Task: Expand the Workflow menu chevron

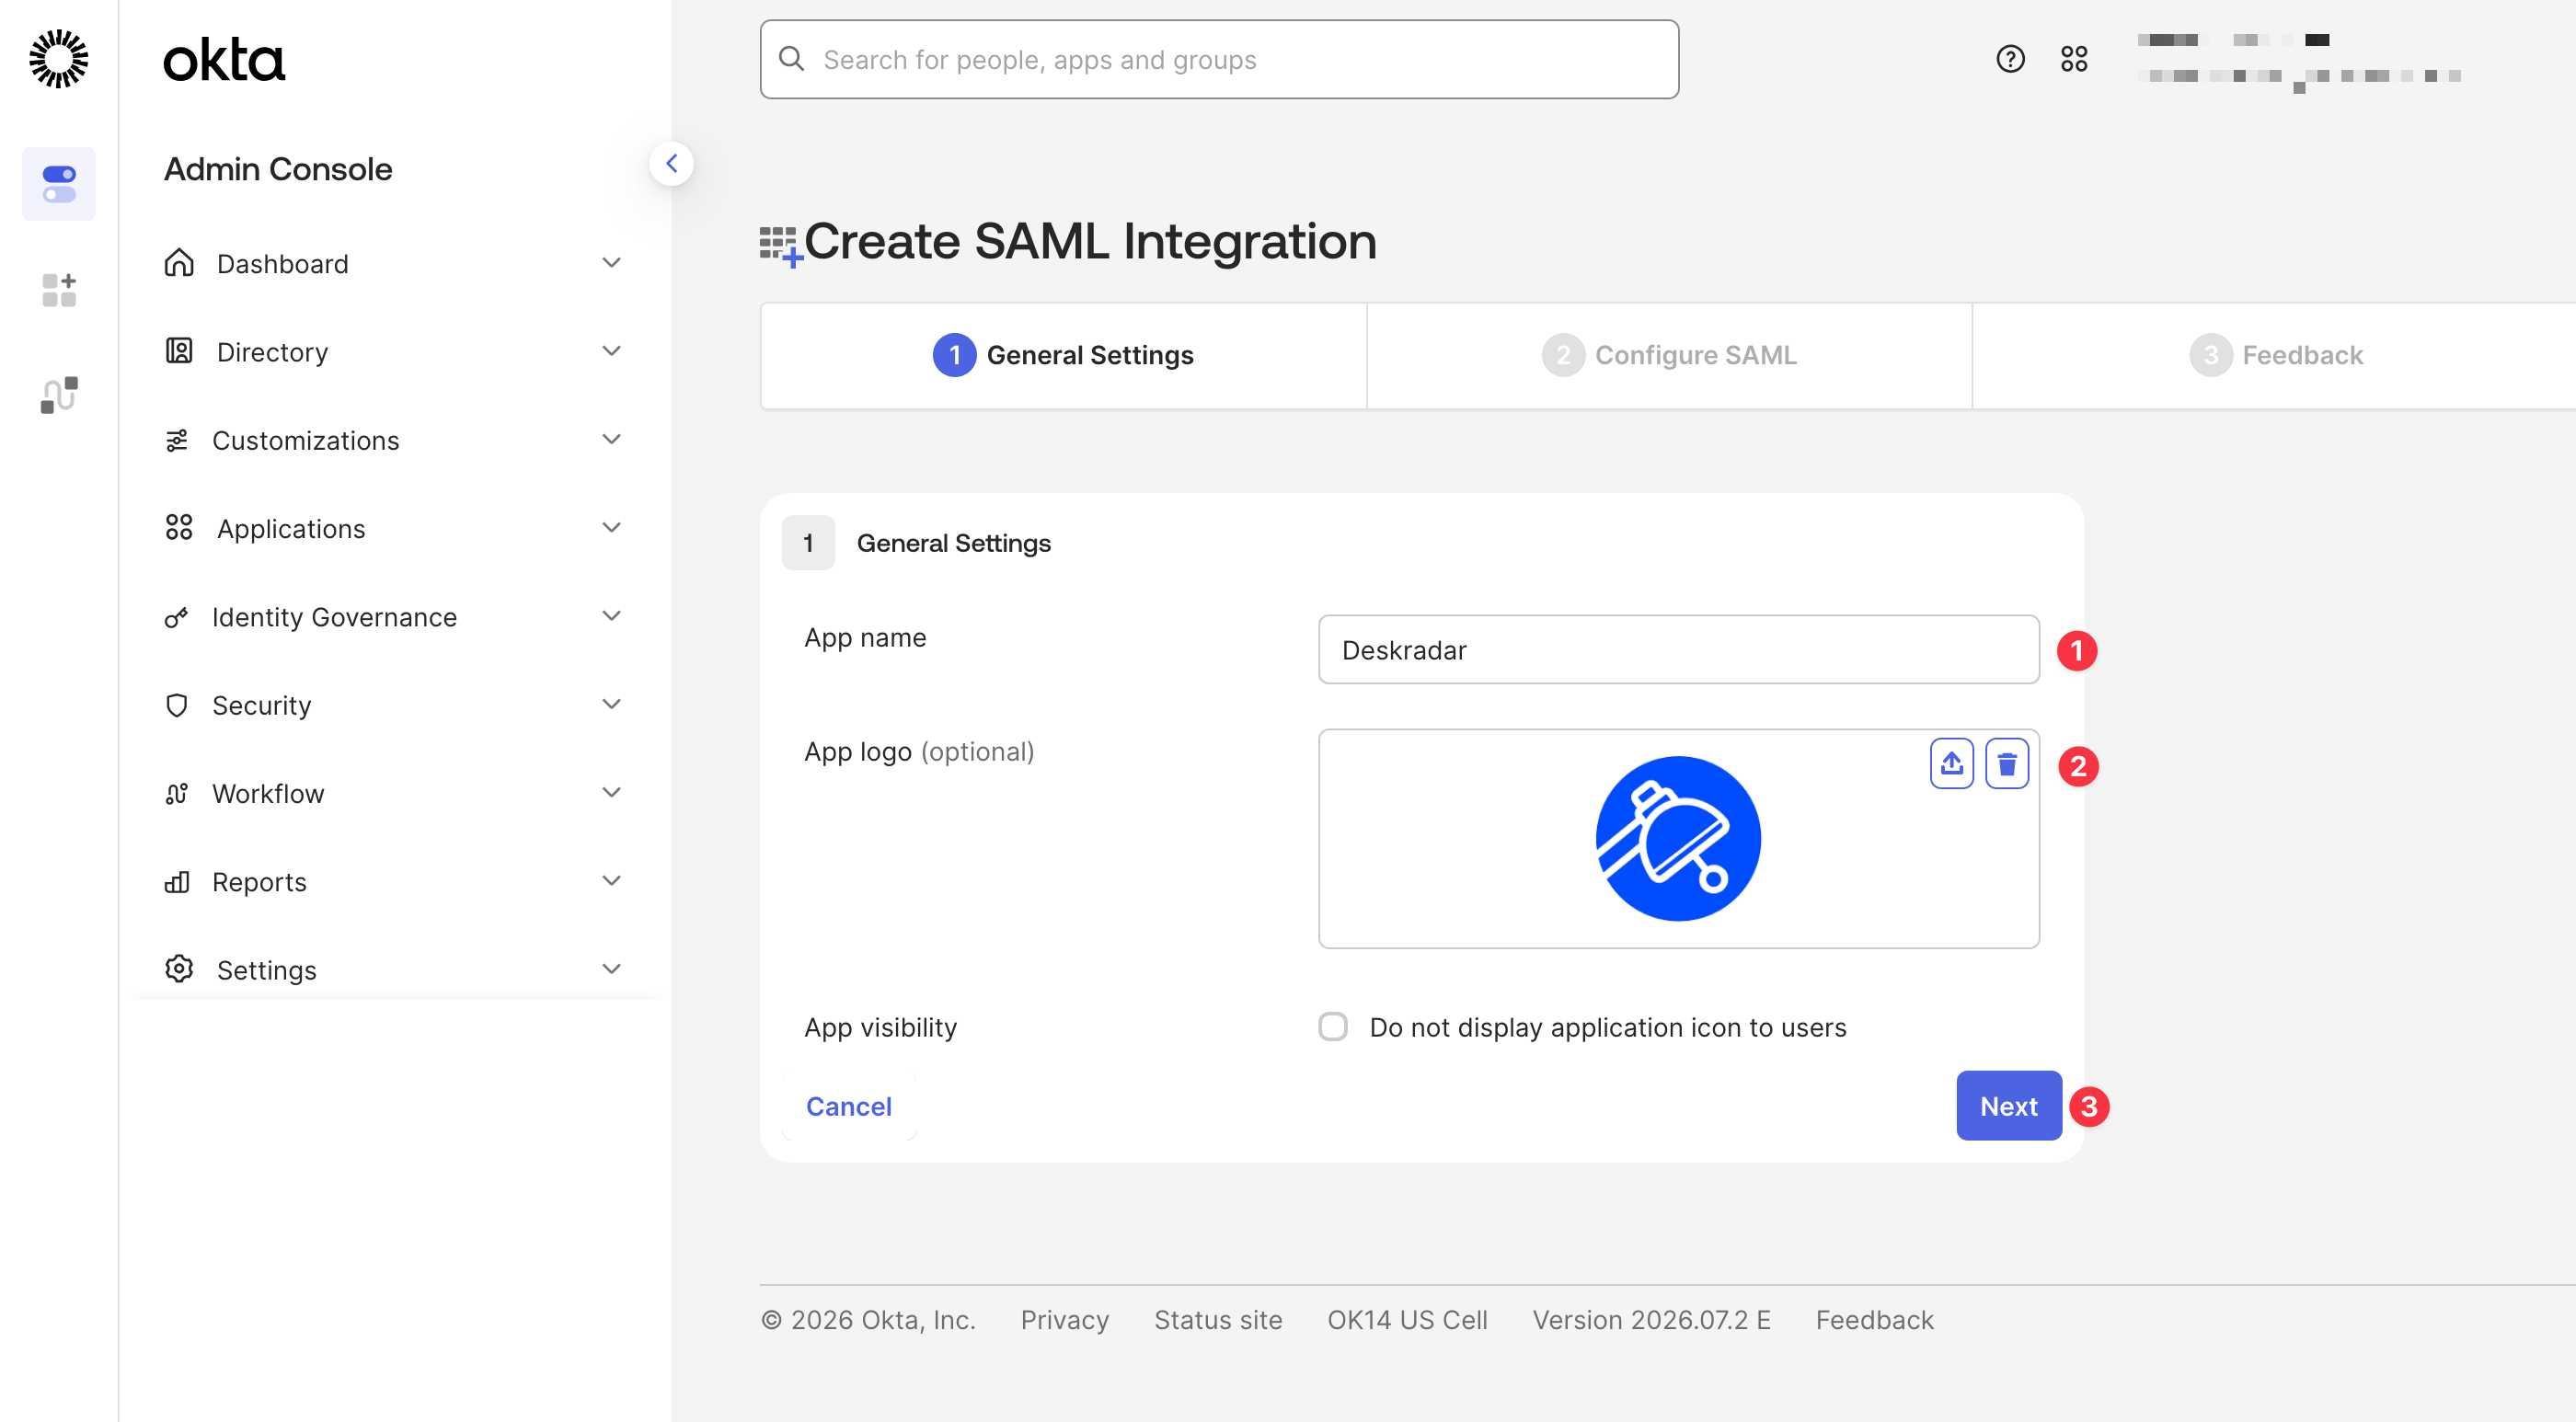Action: [612, 793]
